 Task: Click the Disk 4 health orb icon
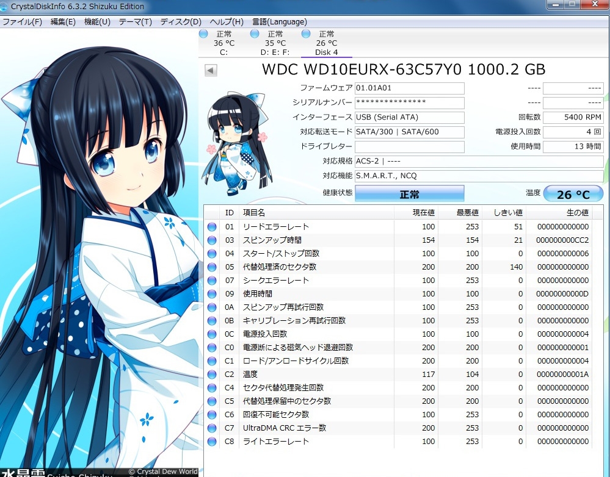tap(306, 34)
